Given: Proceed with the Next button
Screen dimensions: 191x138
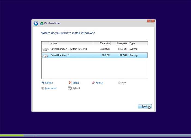Looking at the screenshot, I should coord(145,106).
